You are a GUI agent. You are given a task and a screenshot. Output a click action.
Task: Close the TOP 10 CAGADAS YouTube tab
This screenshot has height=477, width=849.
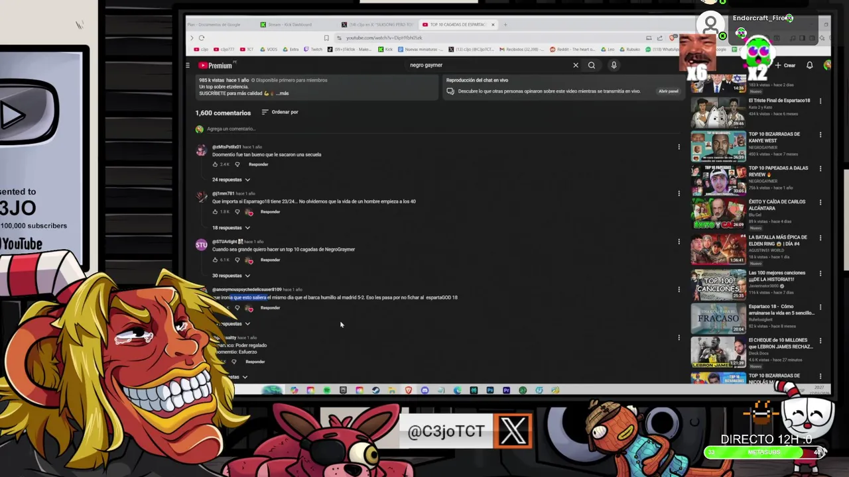tap(493, 25)
